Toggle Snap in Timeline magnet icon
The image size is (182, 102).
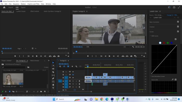click(x=64, y=66)
